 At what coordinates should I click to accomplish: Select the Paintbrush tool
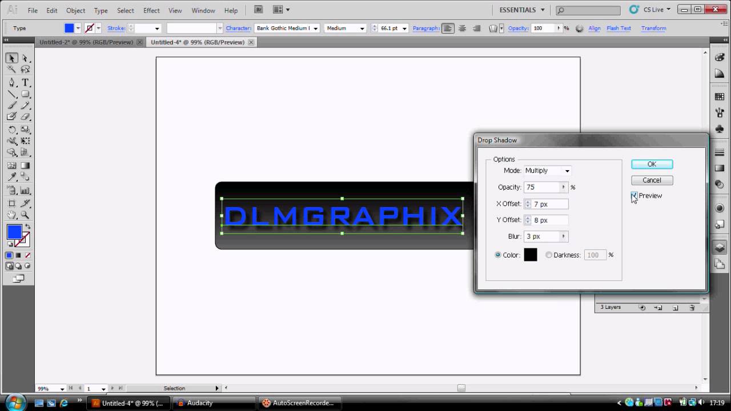(11, 105)
